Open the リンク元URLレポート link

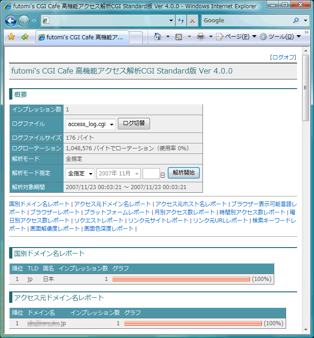(x=220, y=220)
